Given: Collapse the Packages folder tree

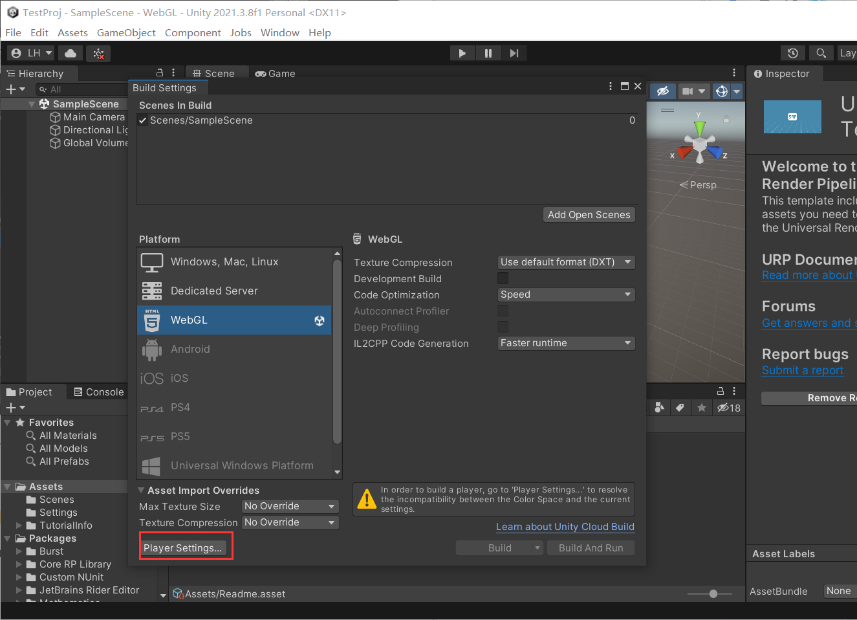Looking at the screenshot, I should coord(7,538).
